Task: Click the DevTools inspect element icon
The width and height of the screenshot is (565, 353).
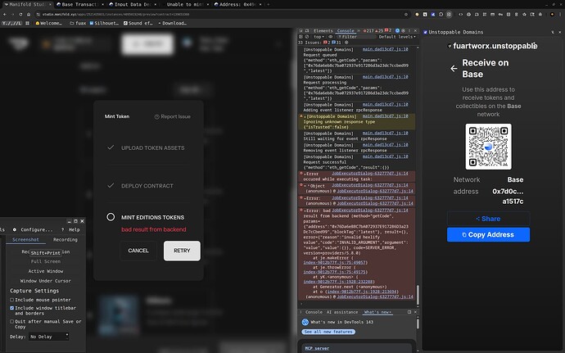Action: (301, 31)
